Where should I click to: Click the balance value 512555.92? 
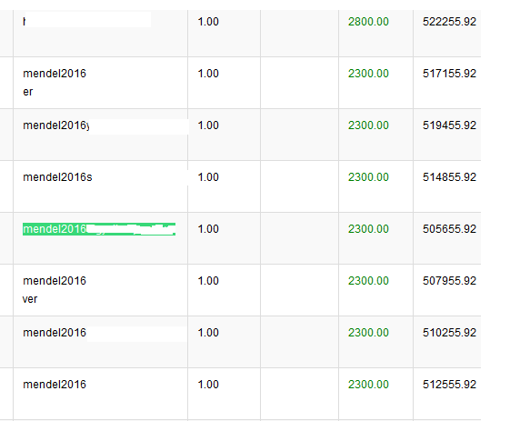(449, 385)
